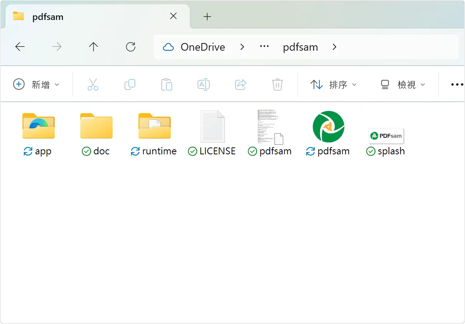
Task: Click the synced checkmark beside LICENSE
Action: pyautogui.click(x=193, y=152)
